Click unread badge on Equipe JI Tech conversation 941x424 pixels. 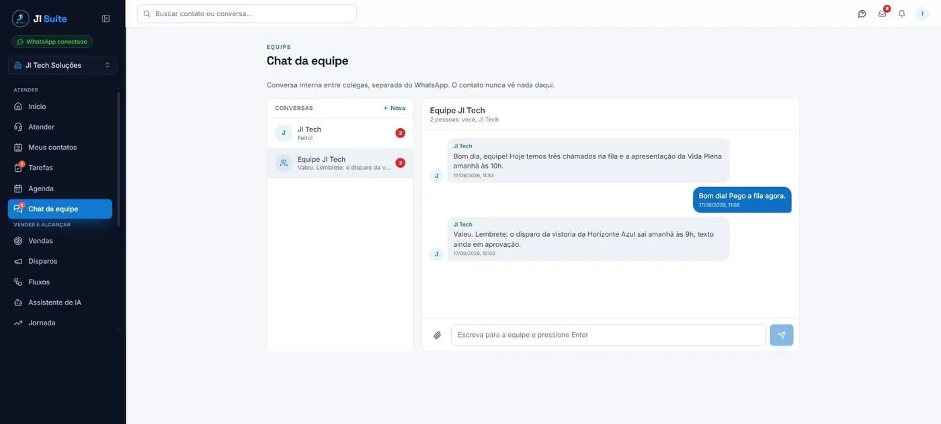400,163
